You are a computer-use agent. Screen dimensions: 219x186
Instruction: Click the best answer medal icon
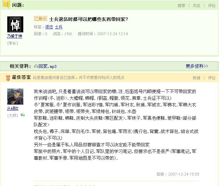click(8, 78)
